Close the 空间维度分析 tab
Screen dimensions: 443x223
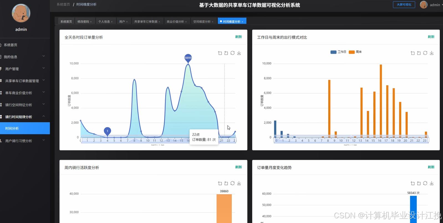pyautogui.click(x=213, y=22)
